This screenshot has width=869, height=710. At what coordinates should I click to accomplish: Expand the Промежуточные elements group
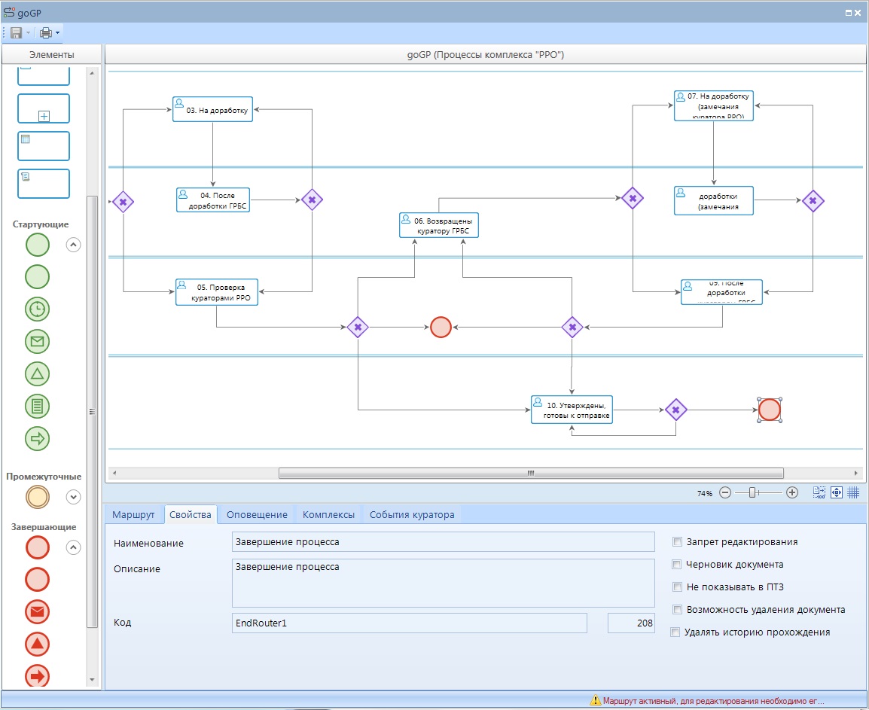(x=73, y=497)
